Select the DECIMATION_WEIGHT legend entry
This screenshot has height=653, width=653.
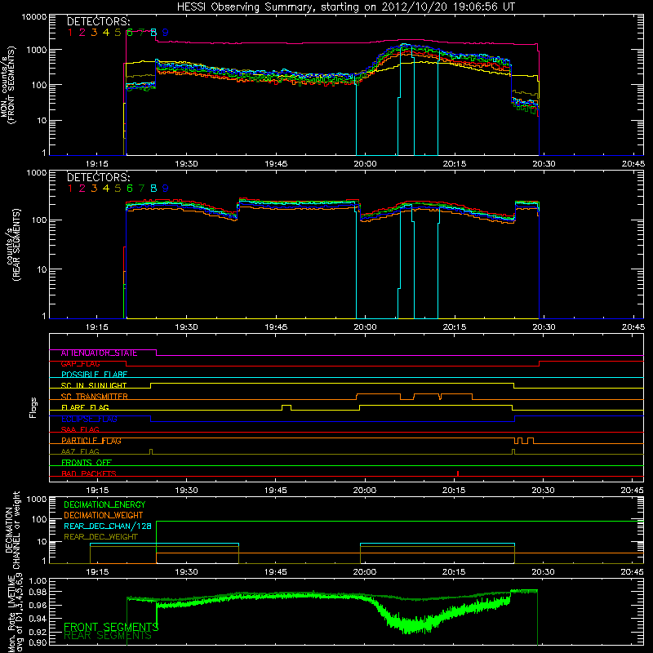tap(104, 516)
